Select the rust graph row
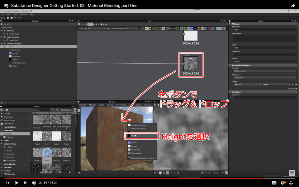Image resolution: width=299 pixels, height=187 pixels. tap(38, 46)
